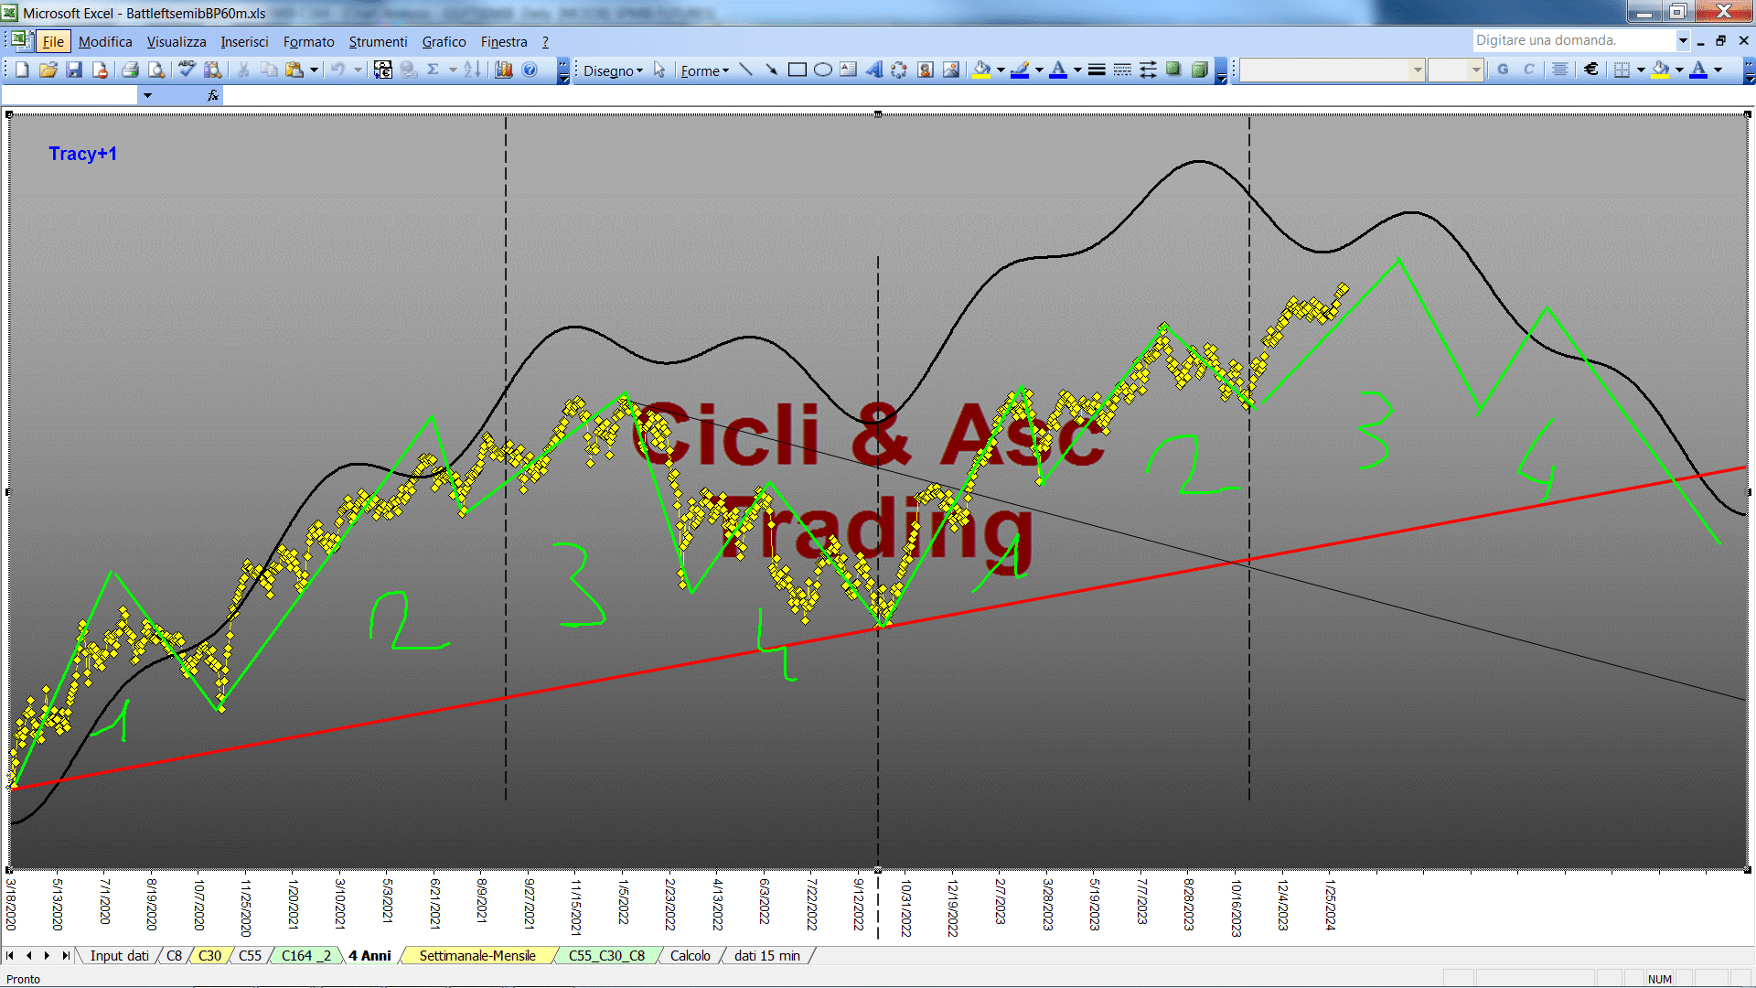Viewport: 1756px width, 988px height.
Task: Select the Arrow drawing tool
Action: coord(771,70)
